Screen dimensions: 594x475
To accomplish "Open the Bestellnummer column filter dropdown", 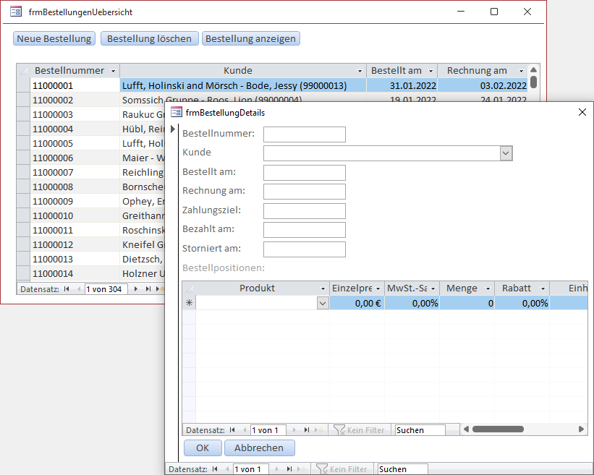I will [x=113, y=71].
